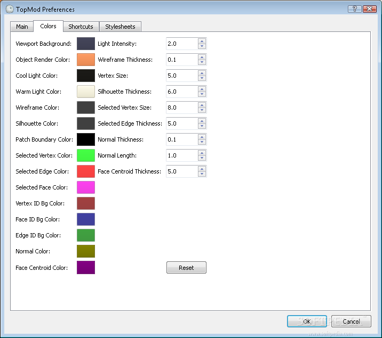Click the Selected Edge Color swatch
The height and width of the screenshot is (338, 382).
pyautogui.click(x=86, y=171)
